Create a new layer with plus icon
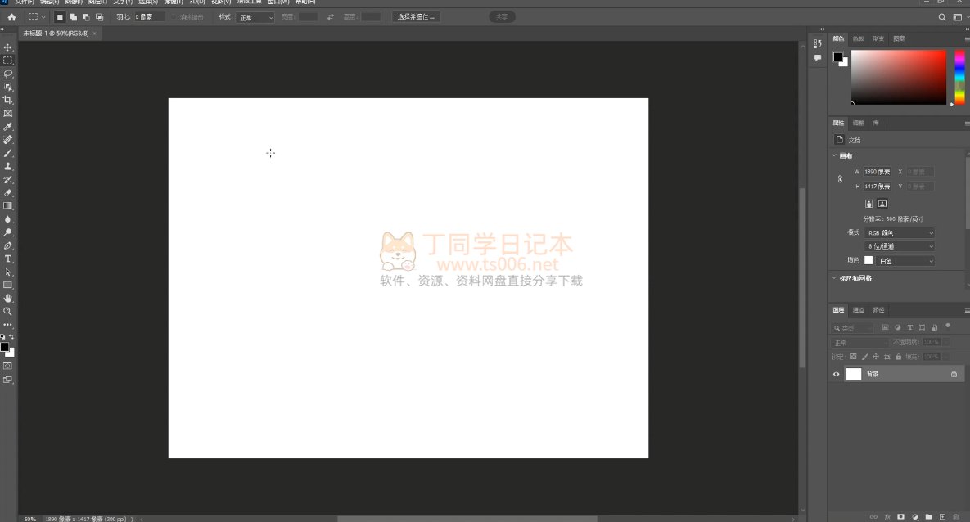The width and height of the screenshot is (970, 522). pos(942,517)
